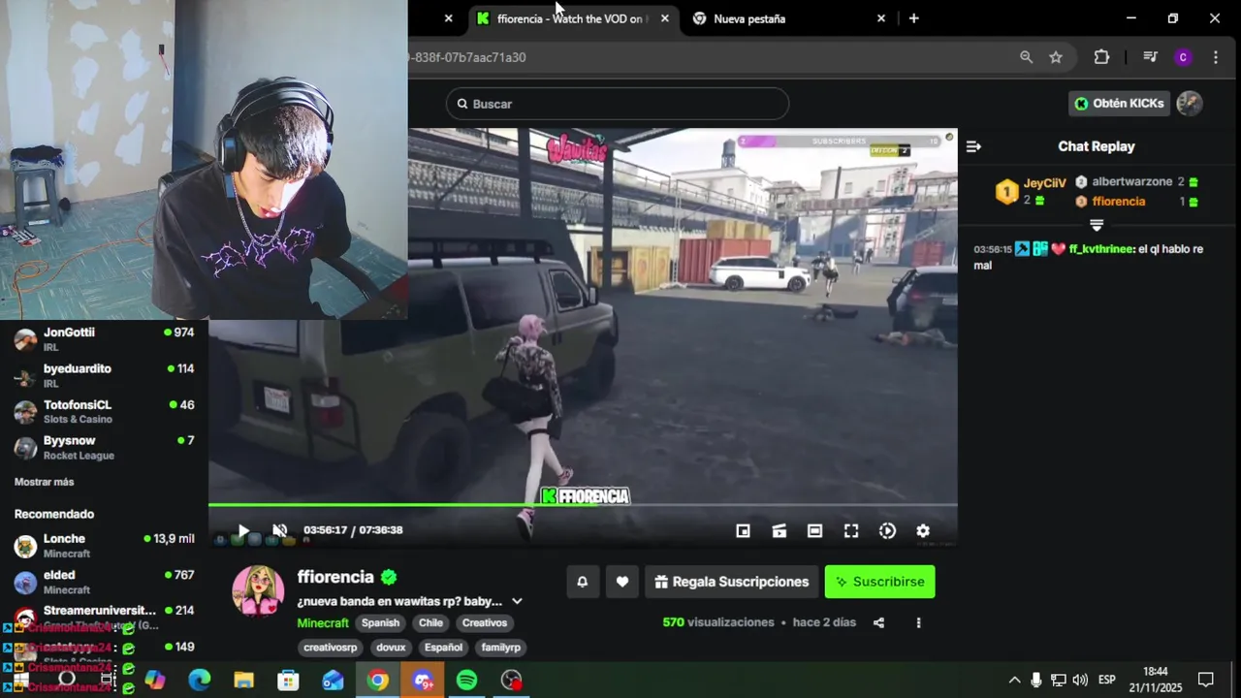The height and width of the screenshot is (698, 1241).
Task: Open the video player settings gear
Action: [x=923, y=530]
